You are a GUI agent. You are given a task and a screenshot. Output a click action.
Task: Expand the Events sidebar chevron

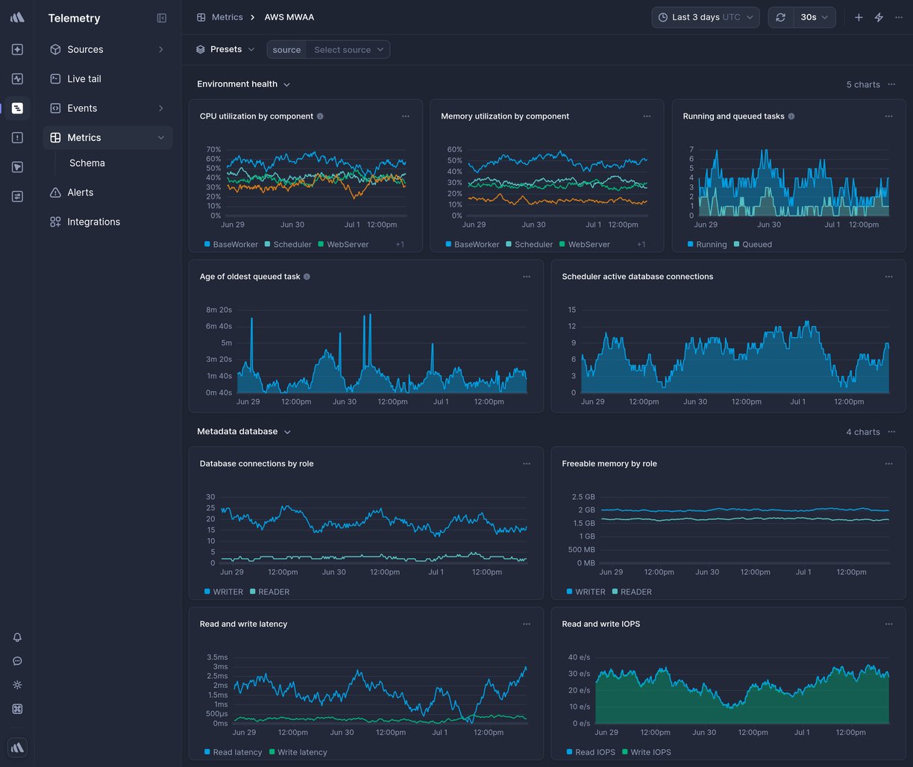pos(161,108)
